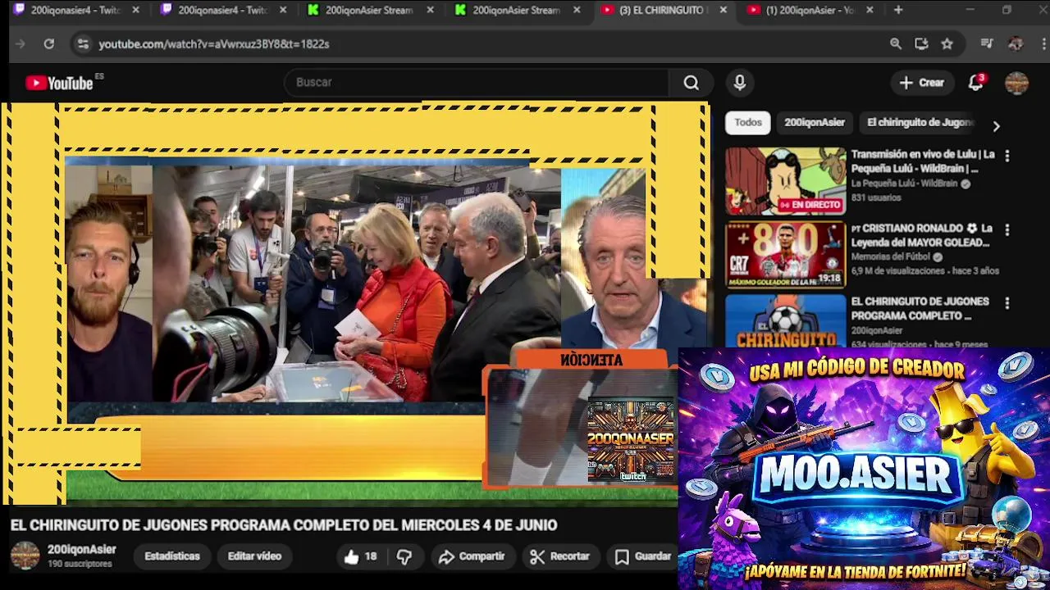Open the Chrome profile avatar
Screen dimensions: 1050x590
pos(1016,44)
